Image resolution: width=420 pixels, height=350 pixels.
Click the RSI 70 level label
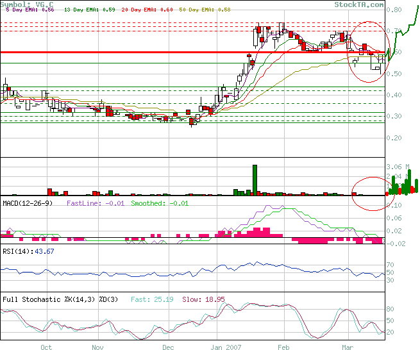391,265
